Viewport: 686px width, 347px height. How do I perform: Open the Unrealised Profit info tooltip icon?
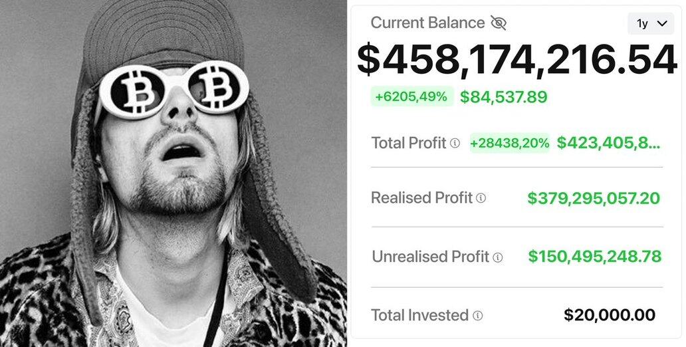click(498, 257)
